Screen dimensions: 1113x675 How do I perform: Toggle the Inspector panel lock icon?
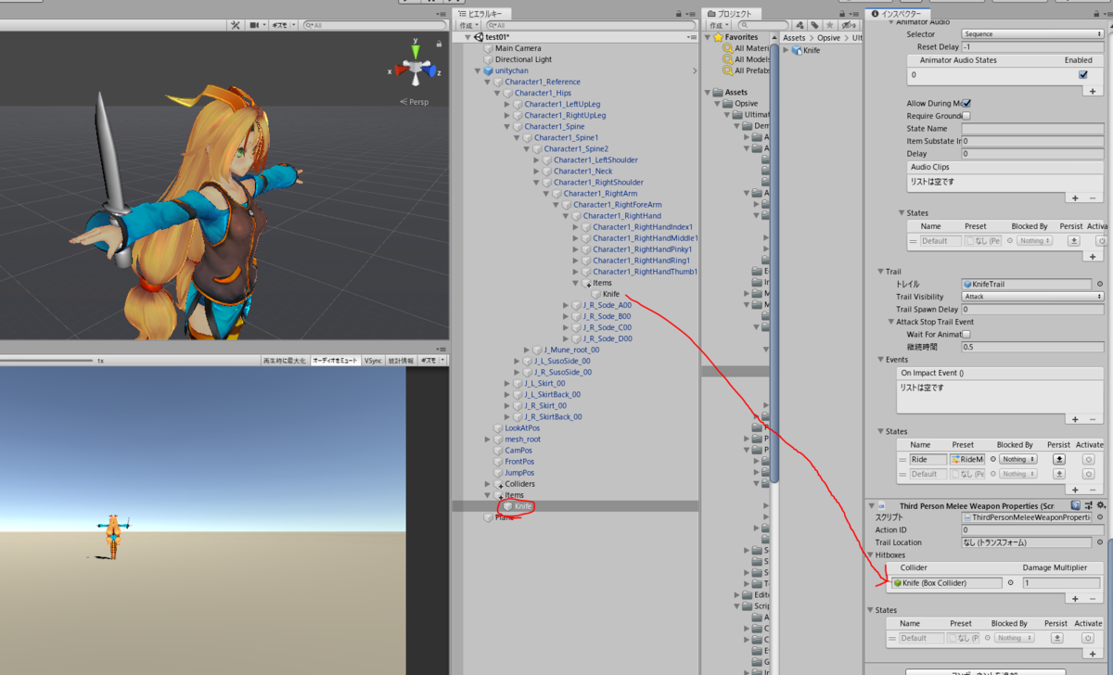pos(1094,13)
